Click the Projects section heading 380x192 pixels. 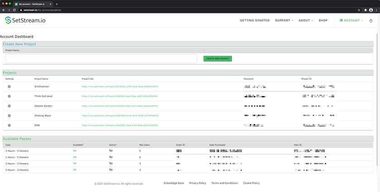[x=10, y=73]
